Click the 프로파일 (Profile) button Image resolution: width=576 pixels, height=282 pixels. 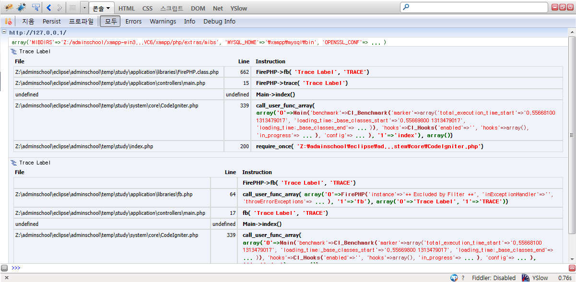tap(81, 22)
